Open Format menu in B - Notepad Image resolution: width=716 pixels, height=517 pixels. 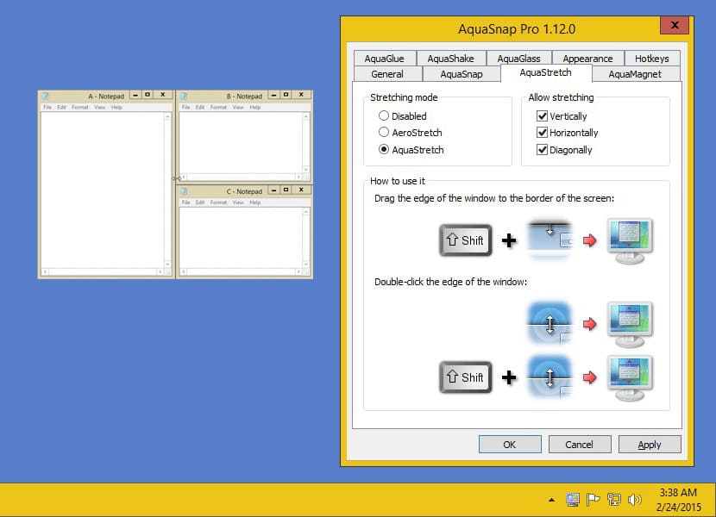pos(218,107)
